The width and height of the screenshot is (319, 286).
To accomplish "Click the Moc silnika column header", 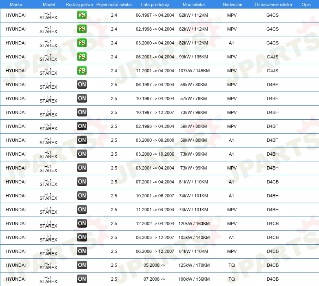I will [x=194, y=4].
